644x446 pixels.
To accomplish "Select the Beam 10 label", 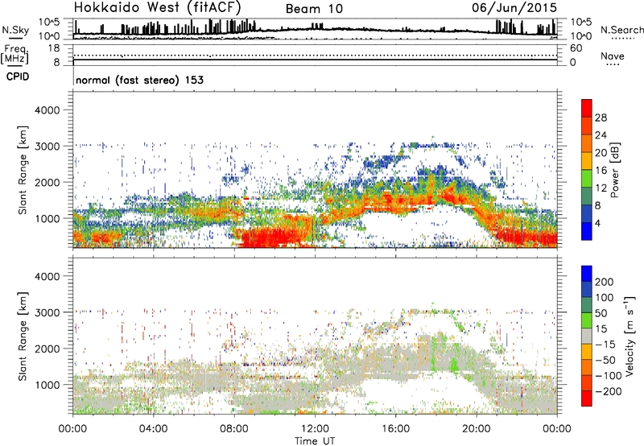I will [314, 9].
